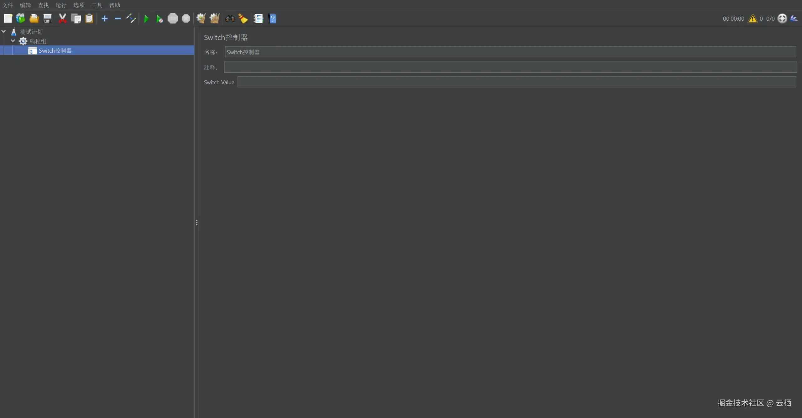Click the Stop test round icon
This screenshot has height=418, width=802.
(x=173, y=18)
